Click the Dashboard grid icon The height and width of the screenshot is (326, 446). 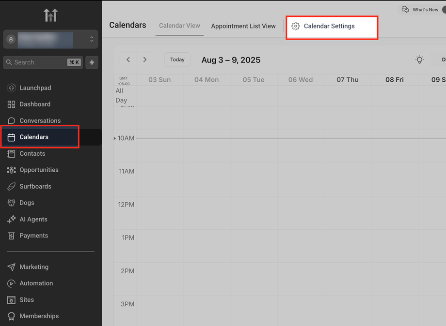pos(11,104)
